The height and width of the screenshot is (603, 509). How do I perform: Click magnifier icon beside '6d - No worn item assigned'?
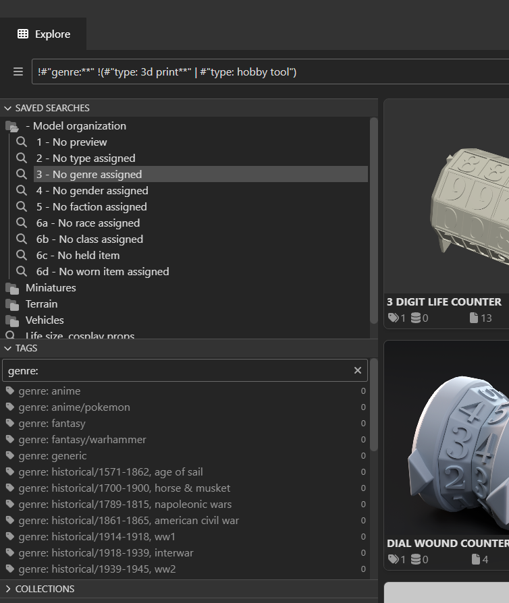coord(22,271)
